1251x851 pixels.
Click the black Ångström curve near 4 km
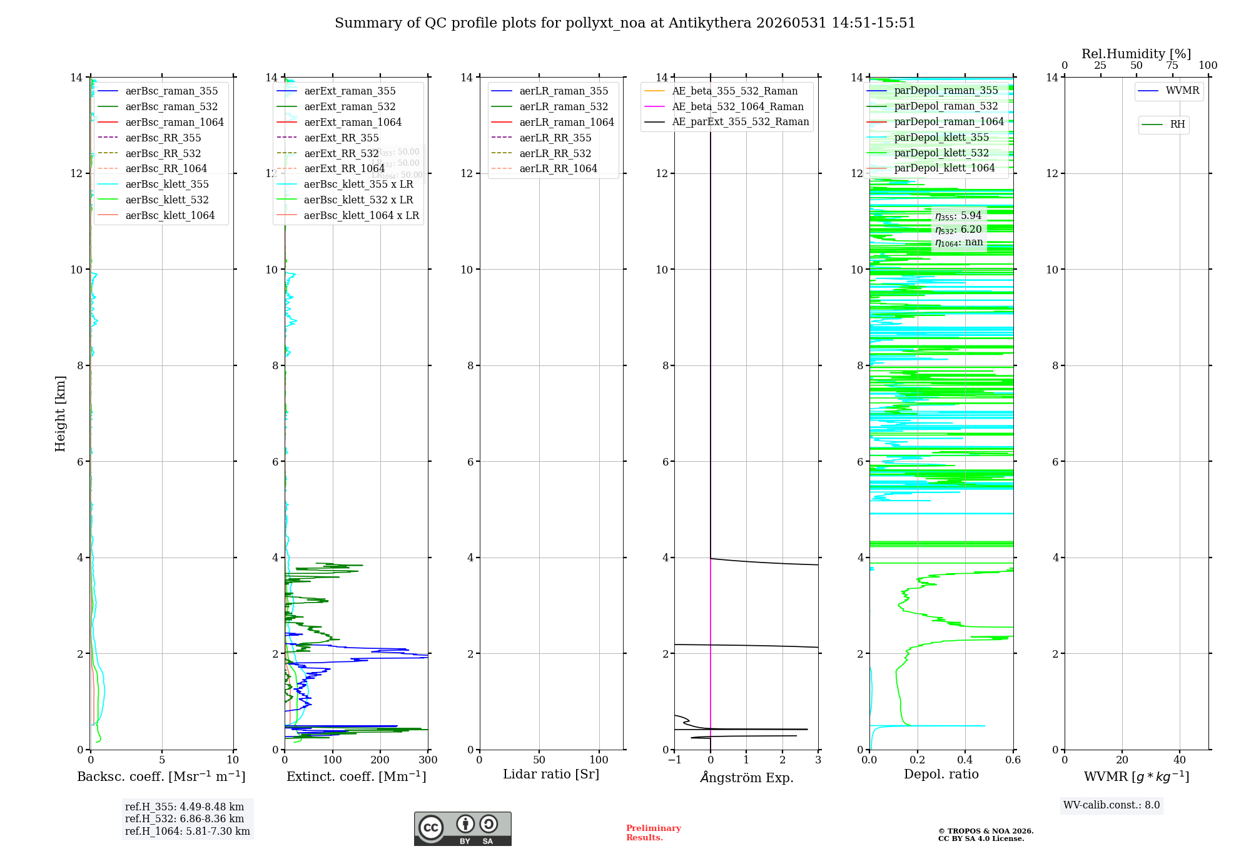(x=763, y=562)
